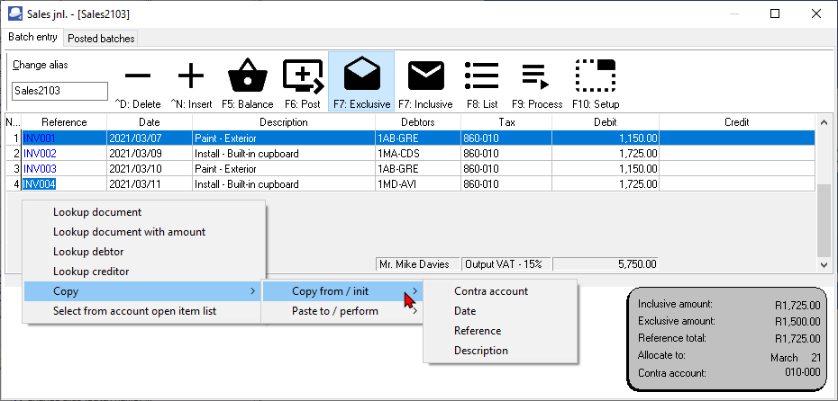
Task: Click debtor cell 1MD-AVI
Action: coord(418,184)
